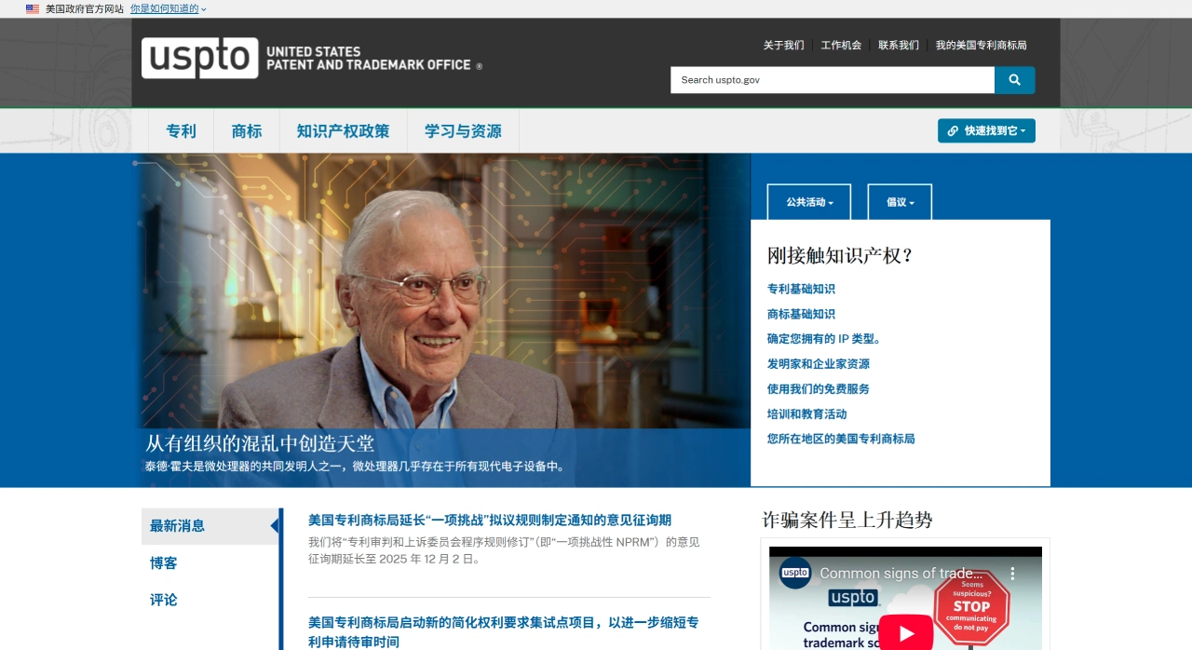The width and height of the screenshot is (1192, 650).
Task: Play the trademark scams YouTube video
Action: [x=905, y=631]
